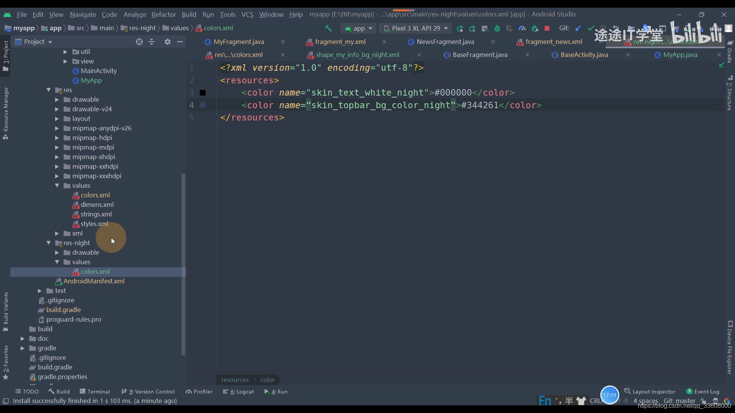735x413 pixels.
Task: Click the red Stop button
Action: point(547,28)
